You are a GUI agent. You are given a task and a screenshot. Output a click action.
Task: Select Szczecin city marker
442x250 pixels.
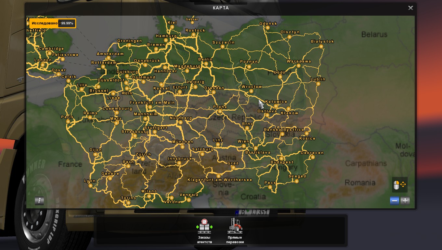(222, 47)
